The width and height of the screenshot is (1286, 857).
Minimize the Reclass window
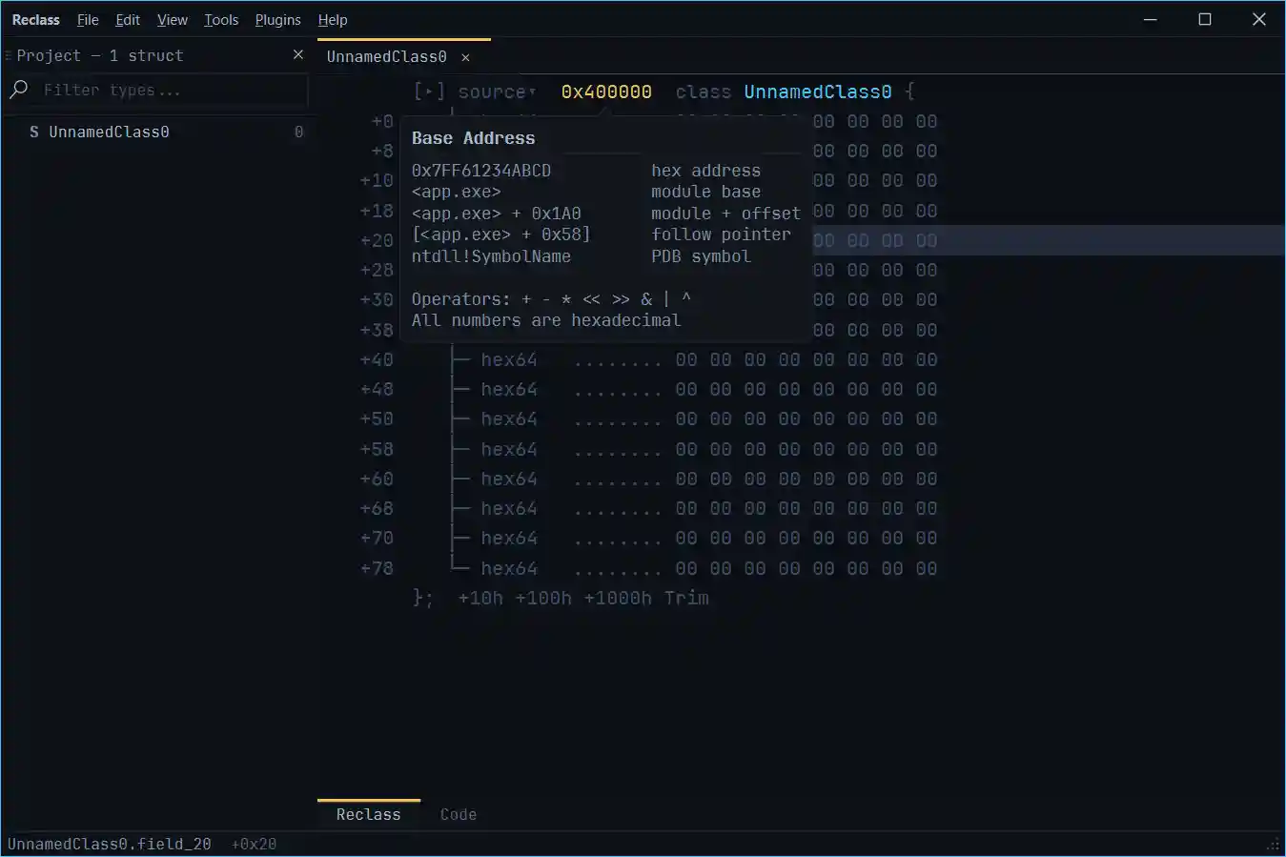click(x=1151, y=20)
